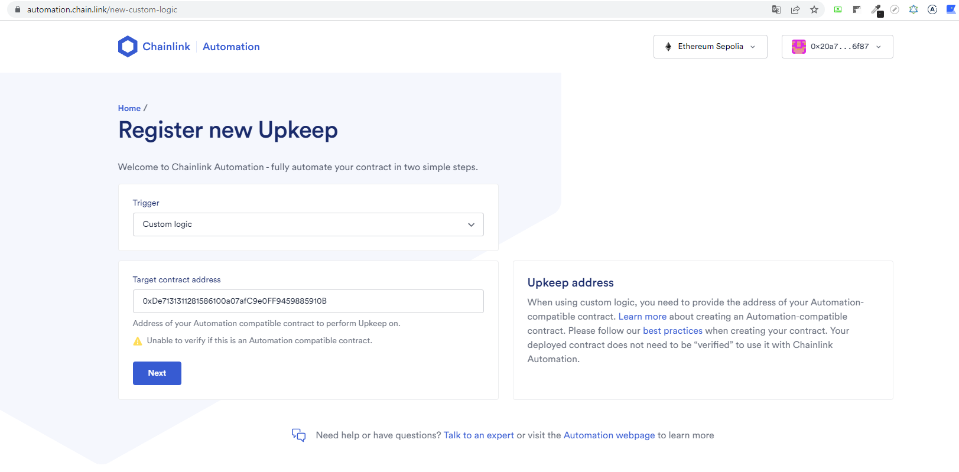Click the Upkeep address panel heading
This screenshot has width=959, height=472.
(571, 283)
